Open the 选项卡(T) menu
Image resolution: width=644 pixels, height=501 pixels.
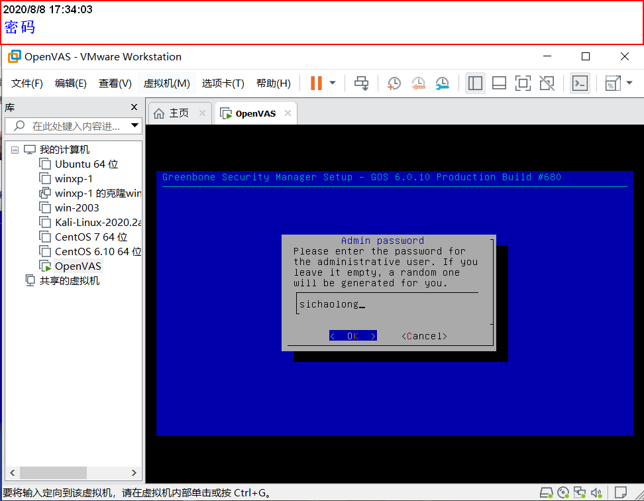click(223, 83)
